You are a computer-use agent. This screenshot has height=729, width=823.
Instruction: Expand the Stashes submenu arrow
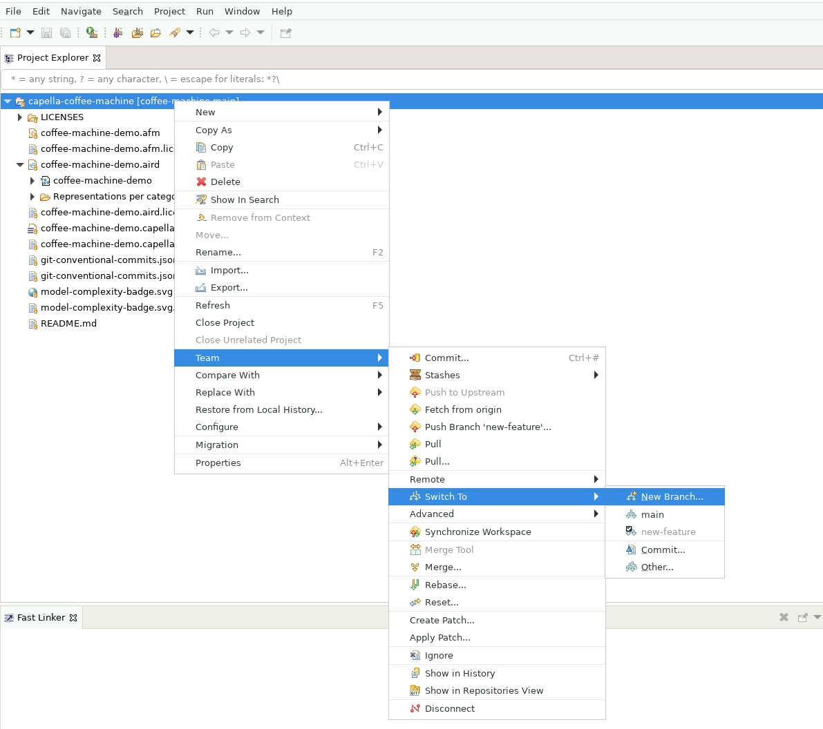point(596,375)
